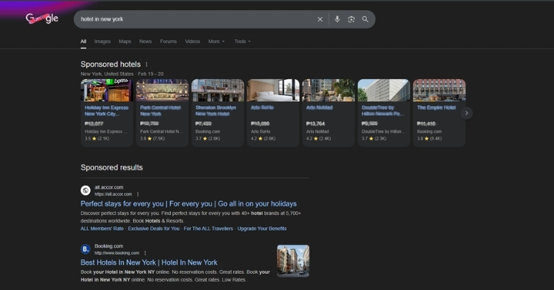
Task: Click the Google logo
Action: point(42,18)
